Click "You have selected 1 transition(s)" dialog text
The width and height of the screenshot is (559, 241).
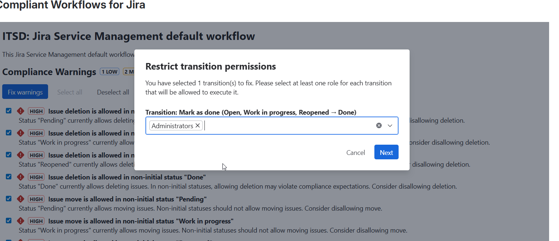(268, 88)
